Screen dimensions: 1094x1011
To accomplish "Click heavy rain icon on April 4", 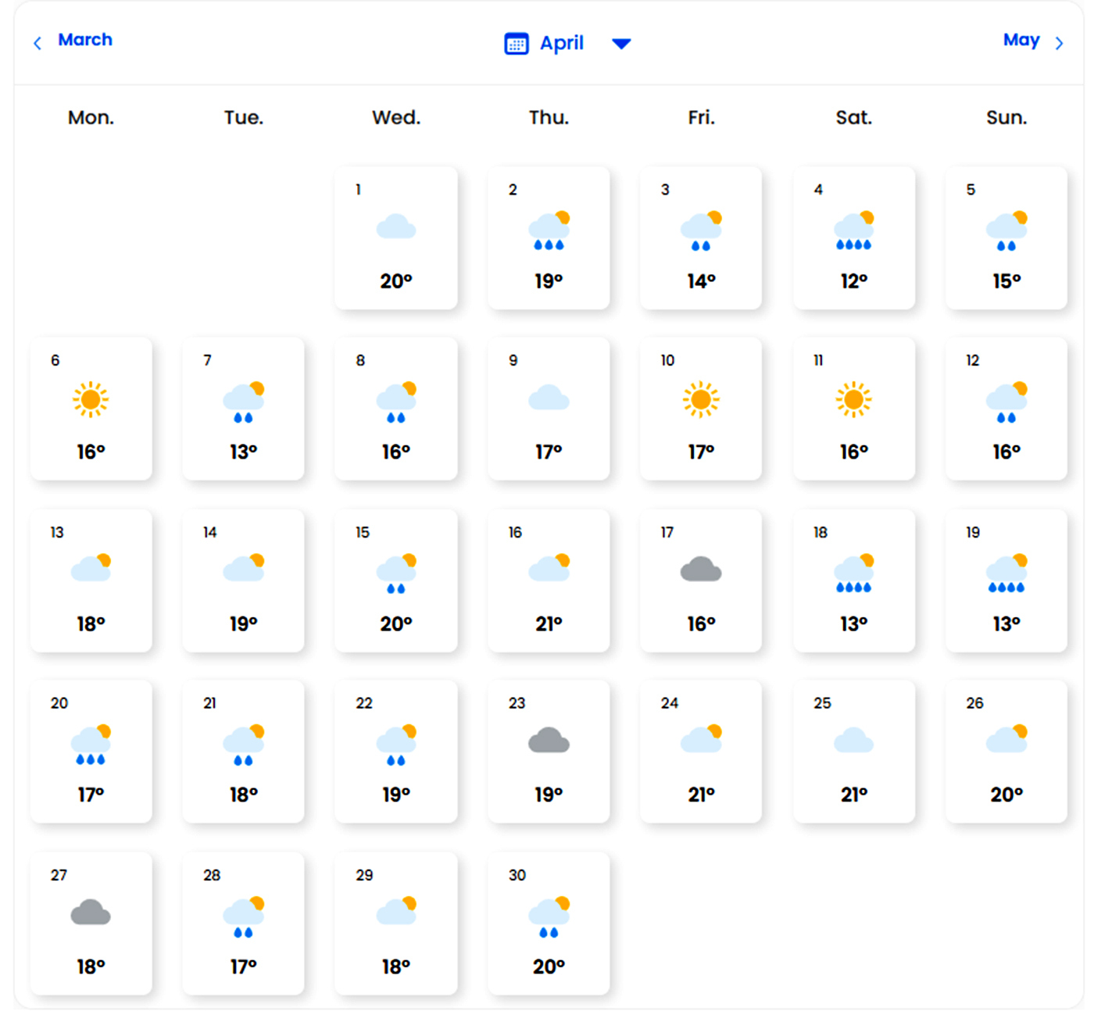I will click(853, 230).
